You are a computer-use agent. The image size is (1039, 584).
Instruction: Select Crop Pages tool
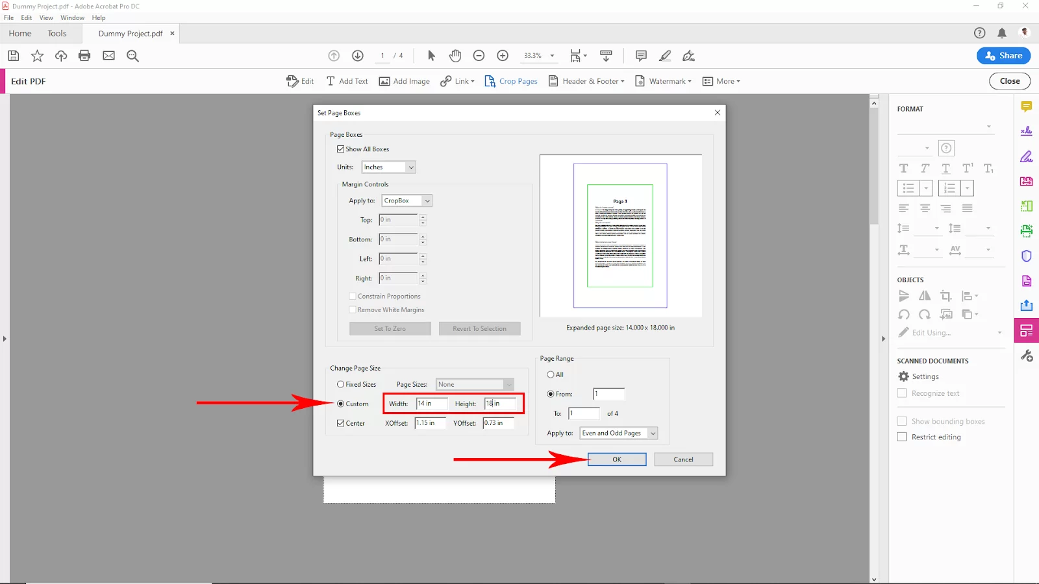pos(511,81)
